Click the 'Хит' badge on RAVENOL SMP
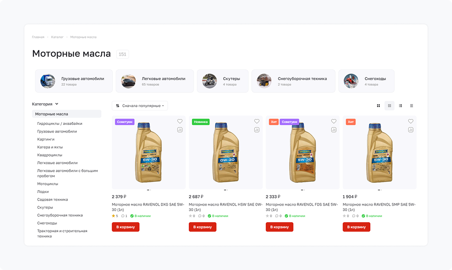This screenshot has height=270, width=452. 351,122
